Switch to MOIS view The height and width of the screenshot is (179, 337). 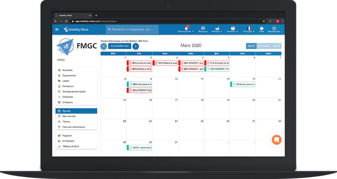coord(251,46)
